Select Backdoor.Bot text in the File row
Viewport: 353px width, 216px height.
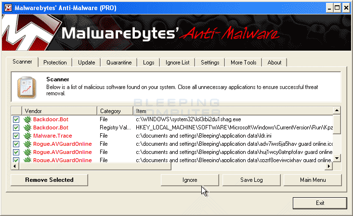pyautogui.click(x=51, y=119)
